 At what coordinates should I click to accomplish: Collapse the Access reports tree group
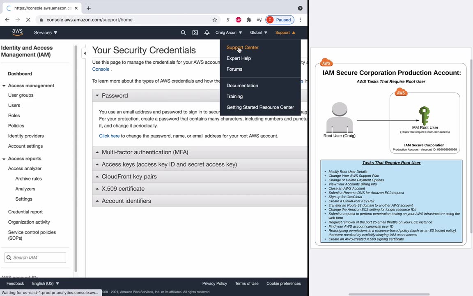(4, 159)
